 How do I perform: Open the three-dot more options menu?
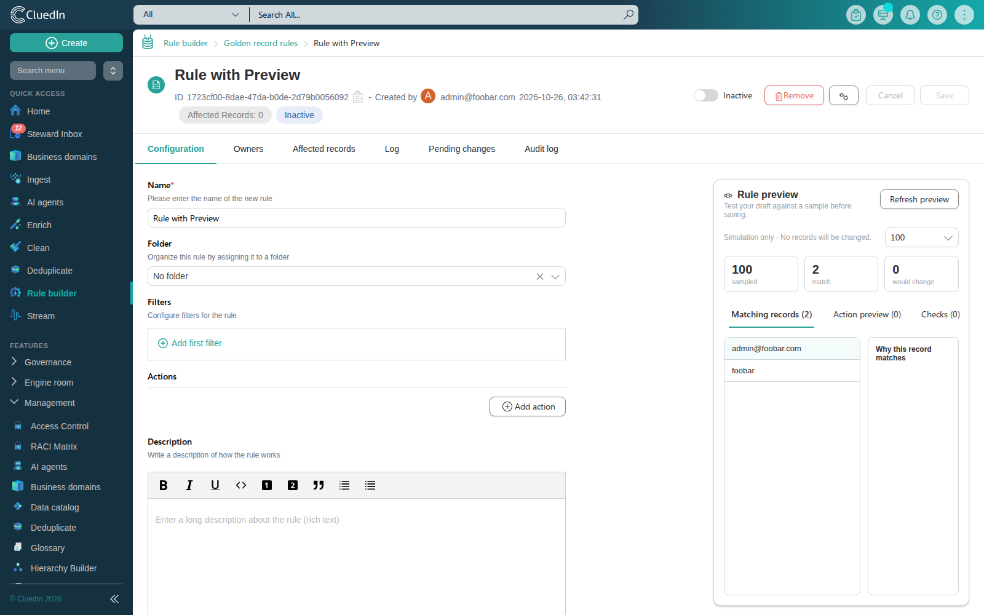pyautogui.click(x=964, y=15)
